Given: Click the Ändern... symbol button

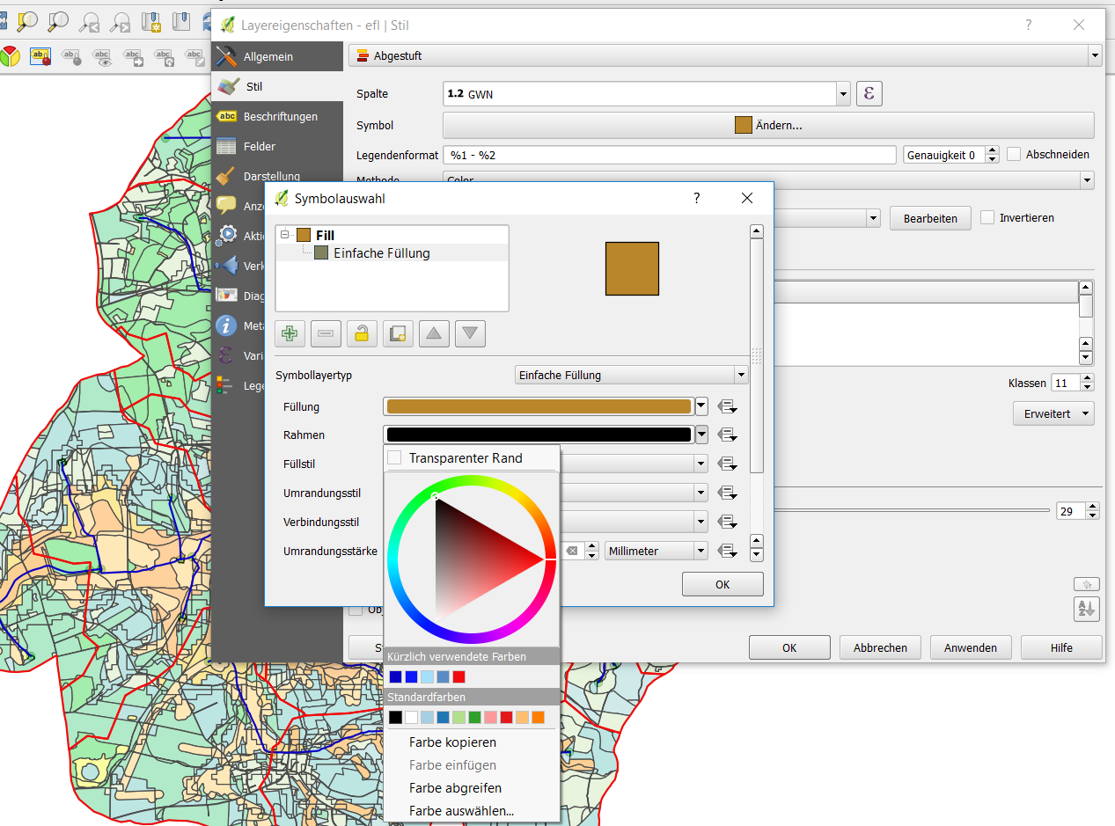Looking at the screenshot, I should tap(767, 125).
